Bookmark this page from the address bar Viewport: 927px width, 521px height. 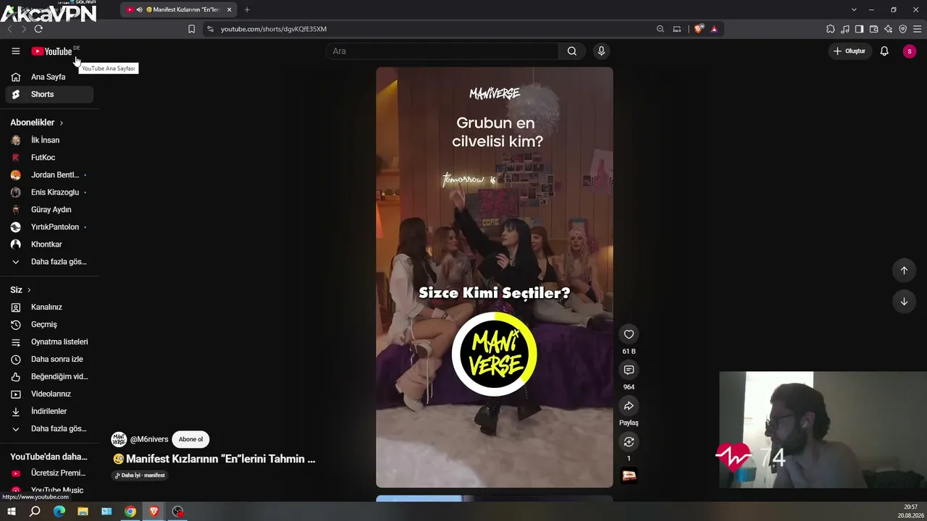click(191, 29)
